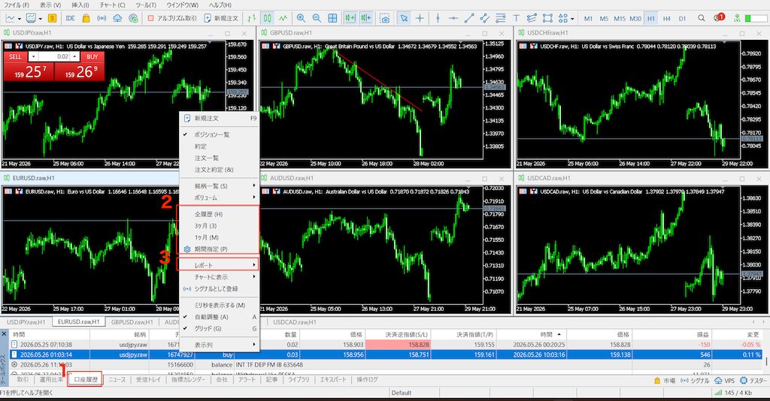Open the ボリューム submenu
This screenshot has width=770, height=401.
tap(219, 197)
